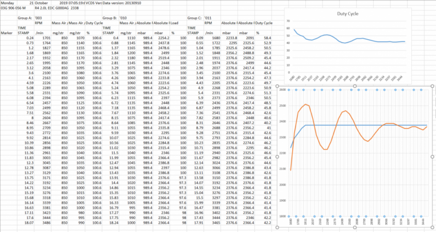
Task: Click the bottom-right corner handle of the selected chart
Action: (x=432, y=227)
